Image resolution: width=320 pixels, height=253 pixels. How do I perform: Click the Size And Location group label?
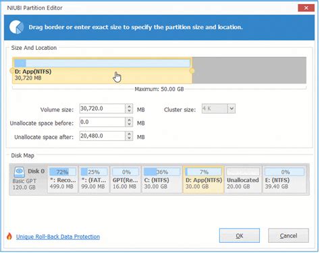pyautogui.click(x=34, y=48)
